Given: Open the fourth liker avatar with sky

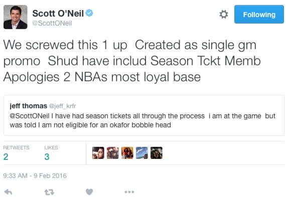Looking at the screenshot, I should (x=142, y=153).
